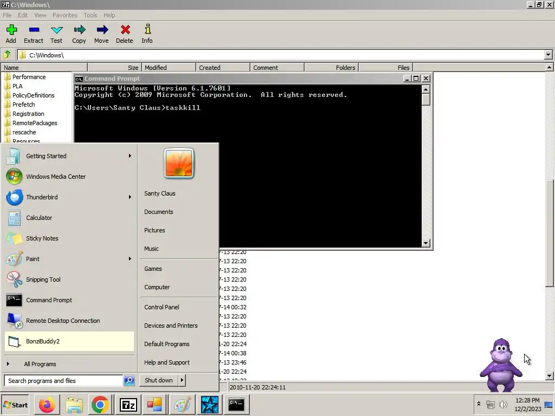Image resolution: width=555 pixels, height=416 pixels.
Task: Open the Favorites menu
Action: [65, 15]
